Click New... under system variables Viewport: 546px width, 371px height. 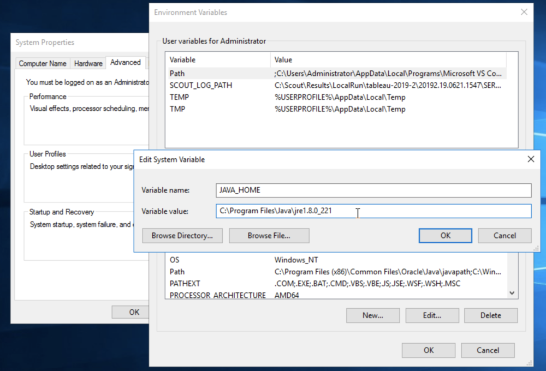pos(373,315)
